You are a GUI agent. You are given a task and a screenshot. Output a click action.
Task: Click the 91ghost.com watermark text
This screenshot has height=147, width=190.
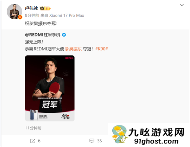[156, 141]
